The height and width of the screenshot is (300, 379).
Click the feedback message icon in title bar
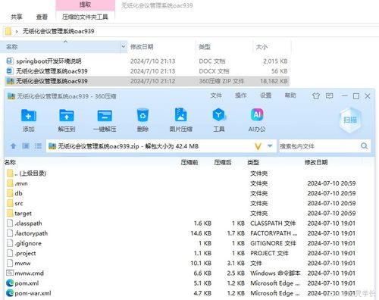(x=329, y=96)
